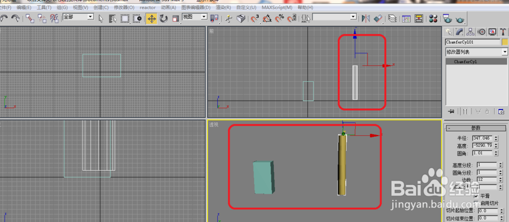This screenshot has width=509, height=222.
Task: Click the Mirror tool icon
Action: [x=366, y=18]
